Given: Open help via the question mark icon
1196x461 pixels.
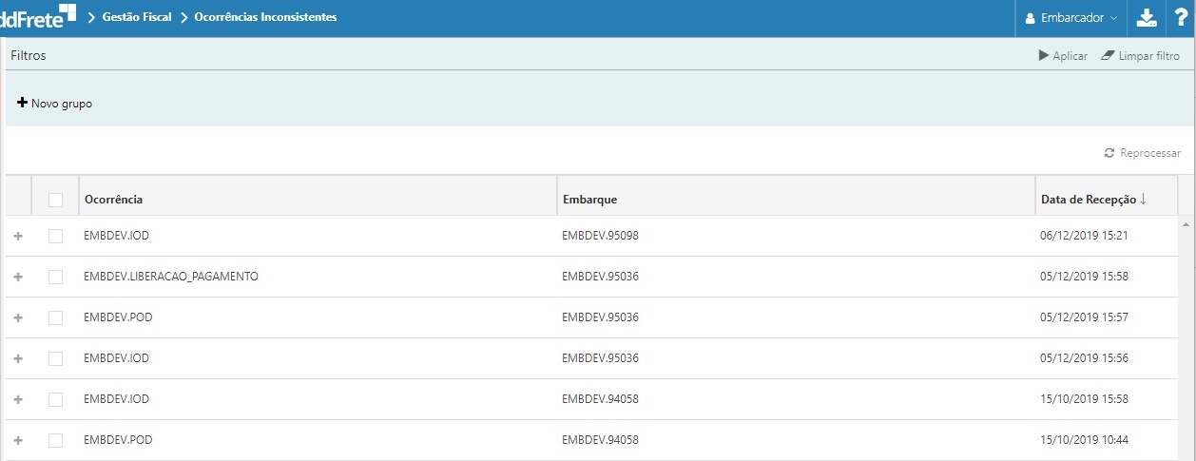Looking at the screenshot, I should click(1182, 18).
